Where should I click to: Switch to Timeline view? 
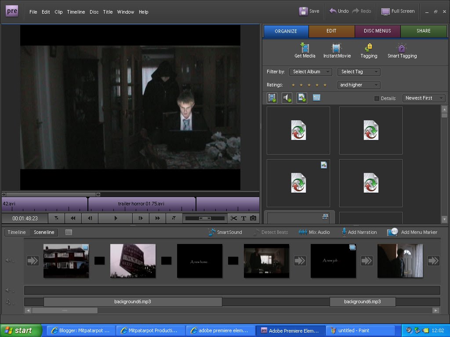click(x=17, y=232)
